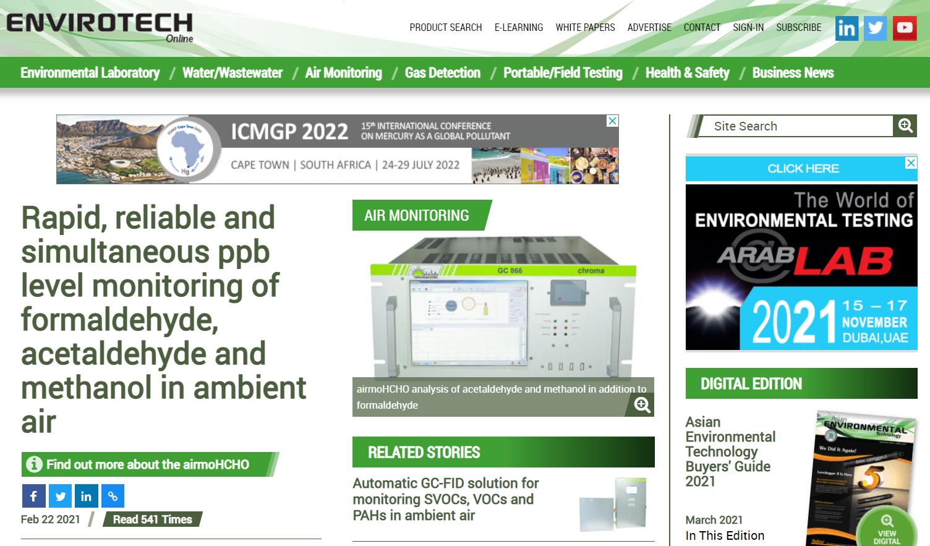Click the DIGITAL EDITION header
The height and width of the screenshot is (546, 930).
(x=801, y=383)
